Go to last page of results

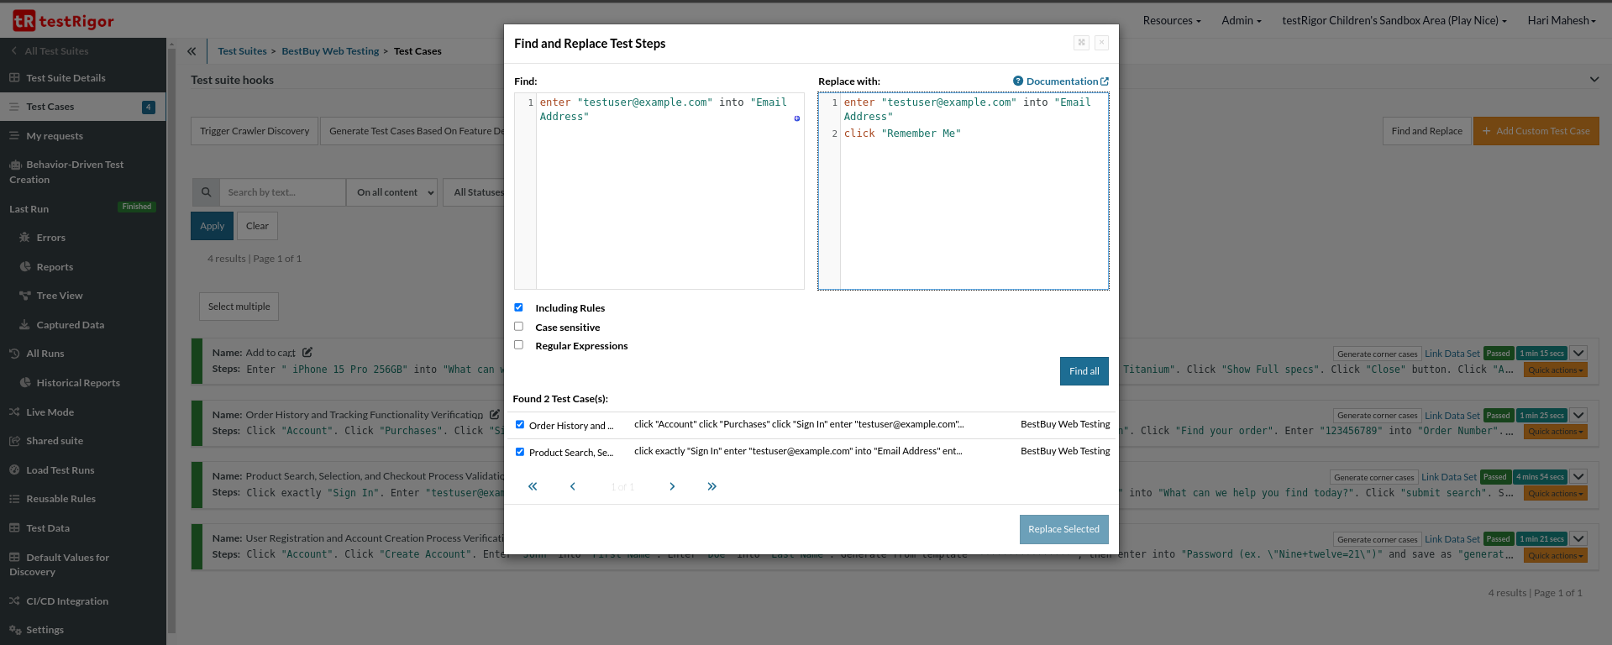[711, 487]
